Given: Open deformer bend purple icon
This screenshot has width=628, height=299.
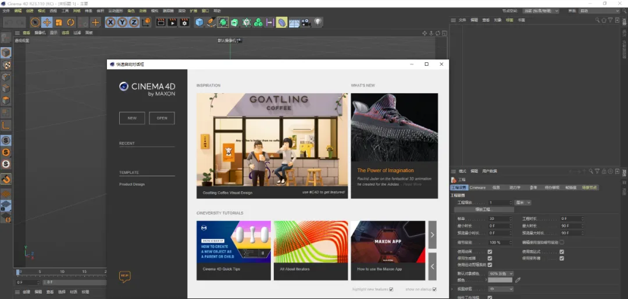Looking at the screenshot, I should coord(282,23).
